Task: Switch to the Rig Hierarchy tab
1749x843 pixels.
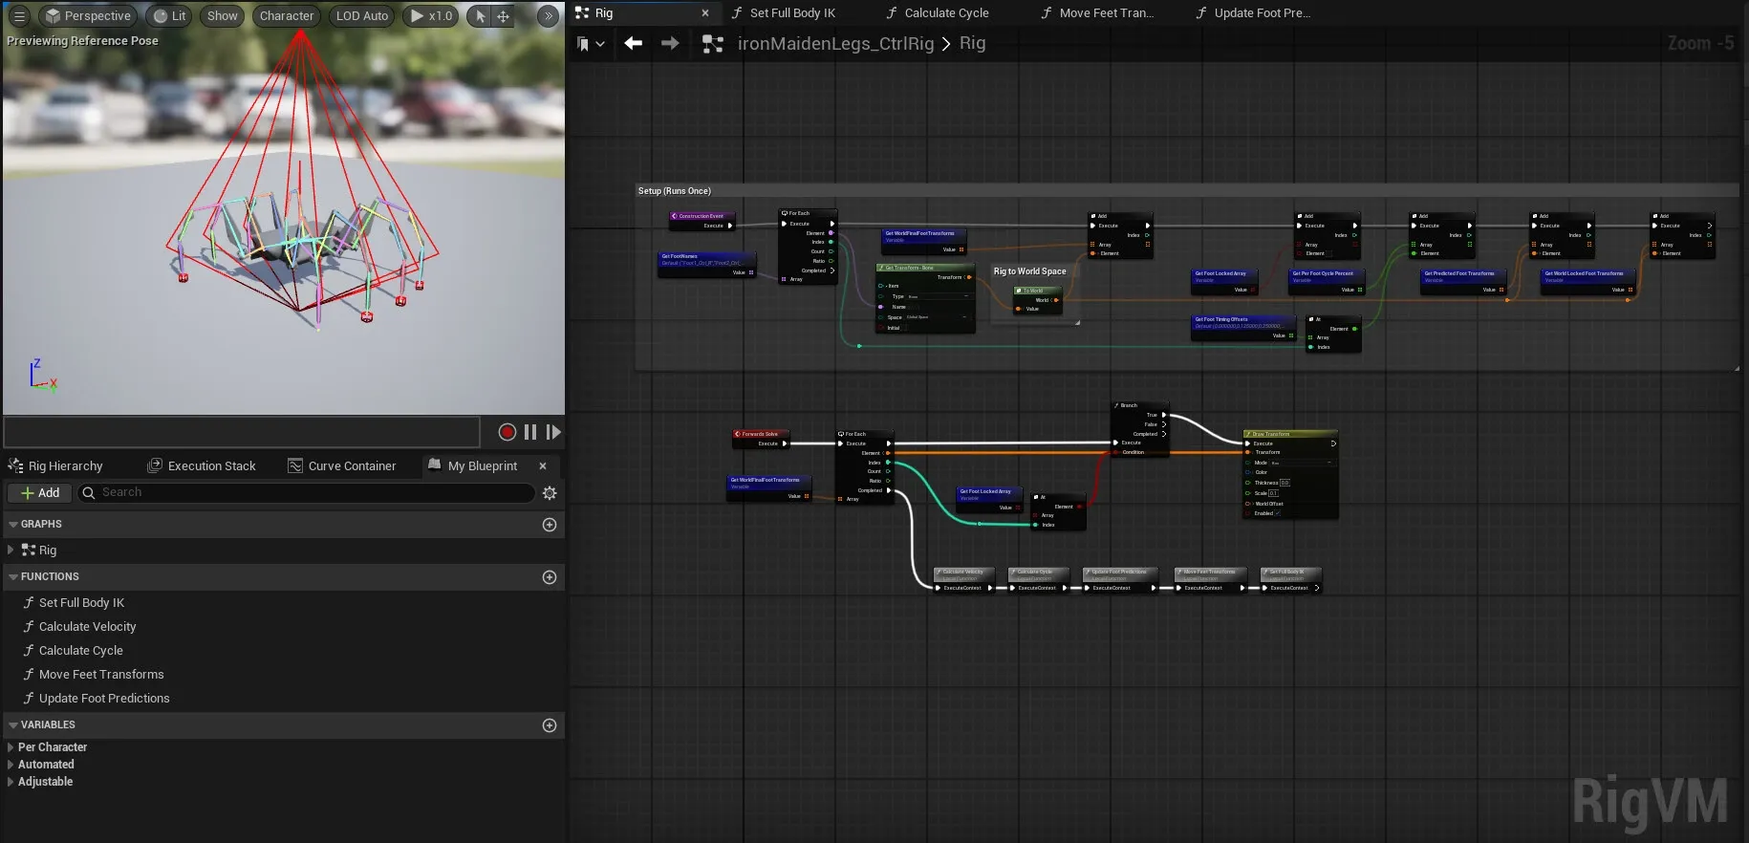Action: click(65, 466)
